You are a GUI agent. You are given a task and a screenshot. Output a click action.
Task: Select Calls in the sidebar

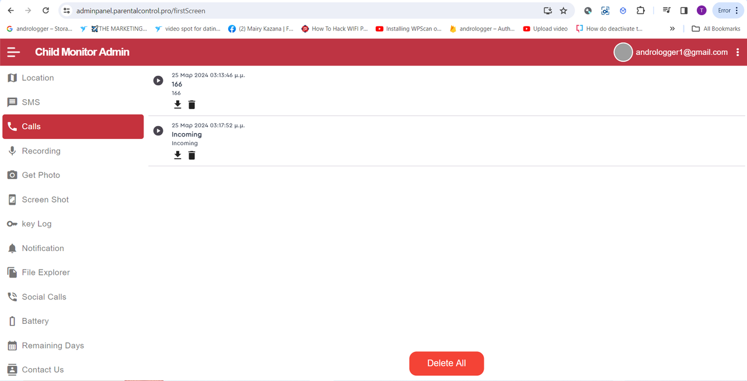[x=73, y=127]
